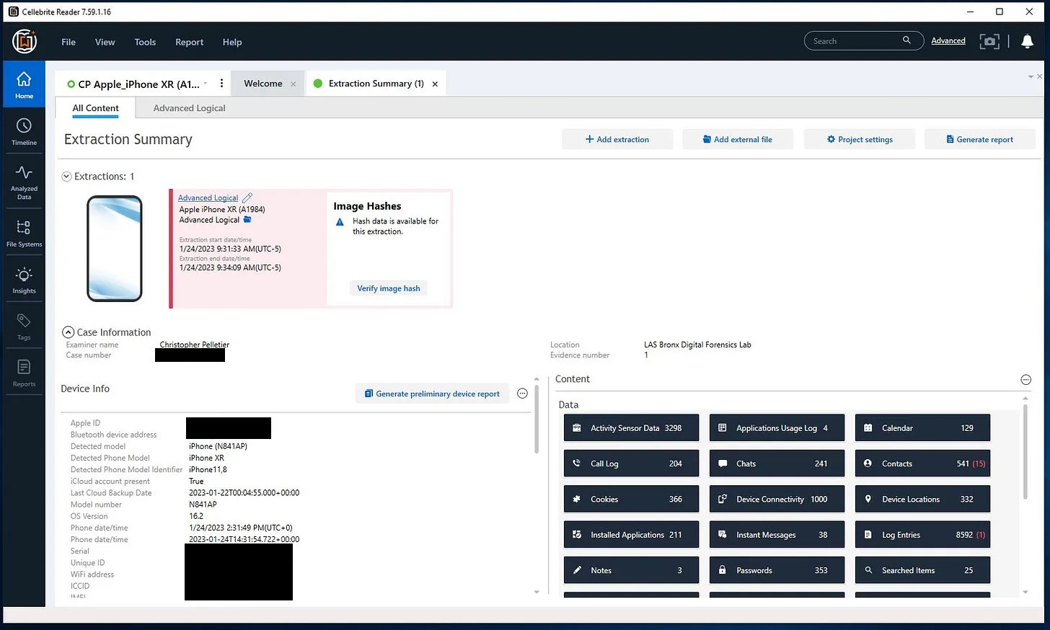The height and width of the screenshot is (630, 1050).
Task: Open the Calendar data tile
Action: 922,427
